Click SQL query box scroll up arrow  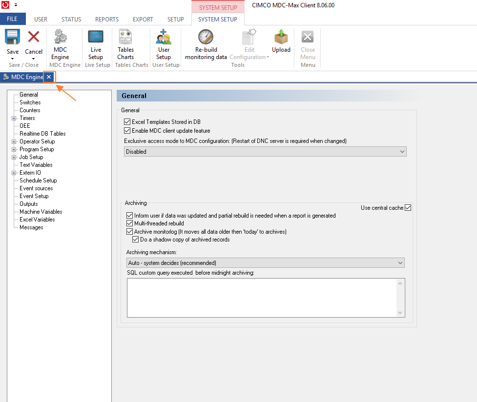click(400, 283)
